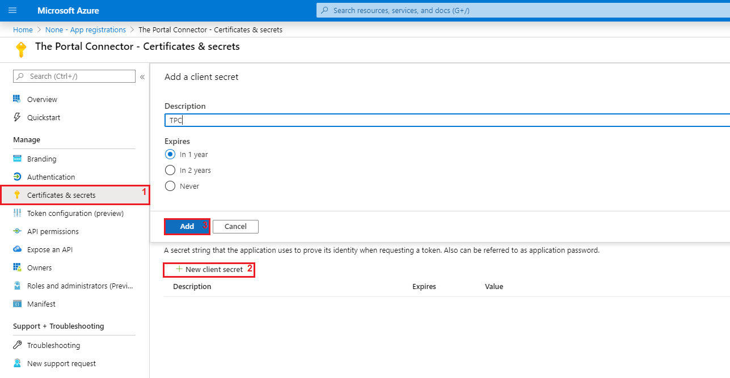
Task: Click the Owners icon
Action: 17,267
